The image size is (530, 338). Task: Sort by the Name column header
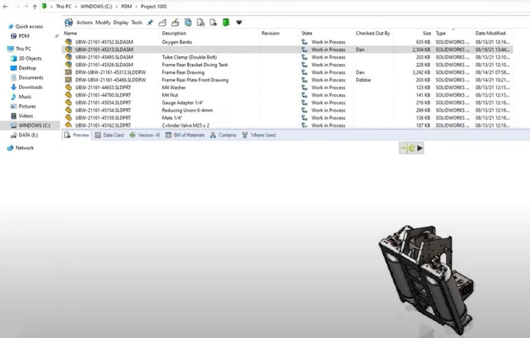tap(70, 33)
